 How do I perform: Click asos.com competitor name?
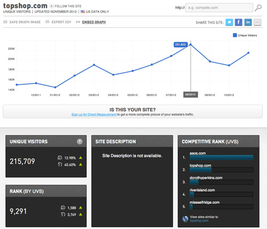pyautogui.click(x=198, y=153)
